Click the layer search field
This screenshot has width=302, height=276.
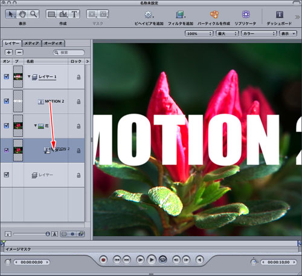pos(69,53)
